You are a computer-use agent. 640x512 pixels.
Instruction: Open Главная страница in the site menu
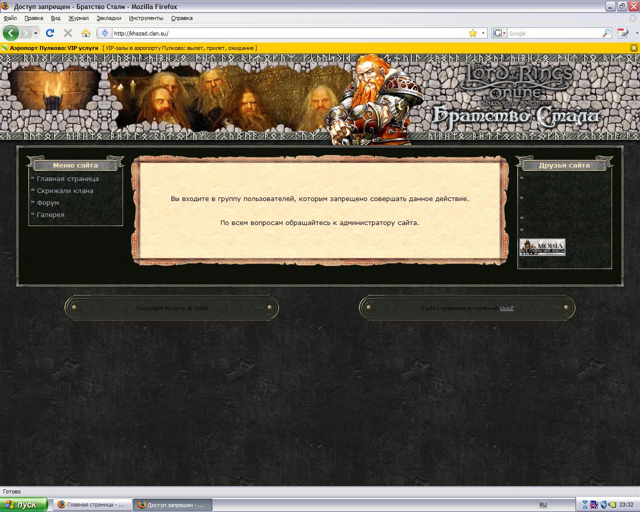pos(67,178)
